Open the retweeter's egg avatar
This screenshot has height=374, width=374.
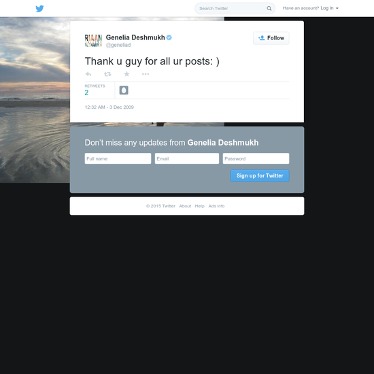point(124,90)
